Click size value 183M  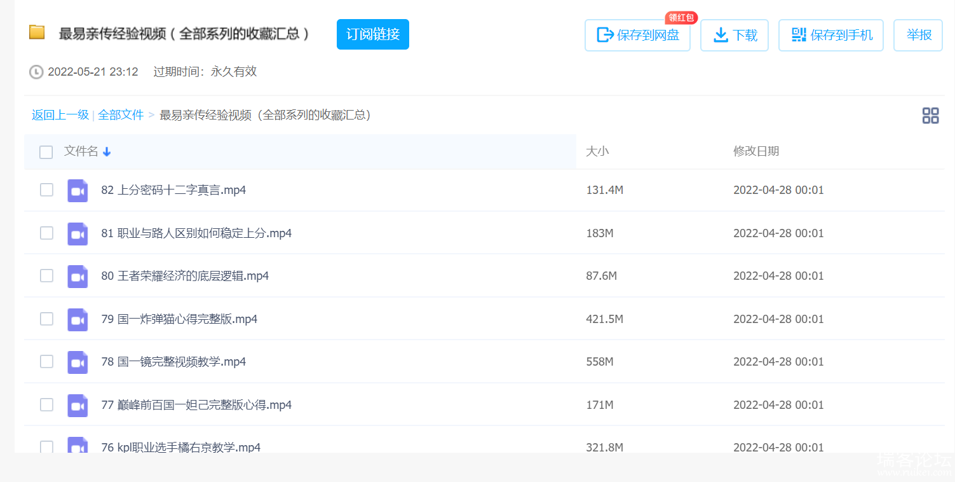coord(600,233)
